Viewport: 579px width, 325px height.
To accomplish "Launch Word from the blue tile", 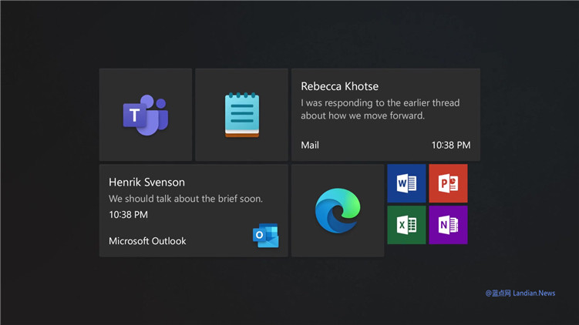I will pos(406,183).
